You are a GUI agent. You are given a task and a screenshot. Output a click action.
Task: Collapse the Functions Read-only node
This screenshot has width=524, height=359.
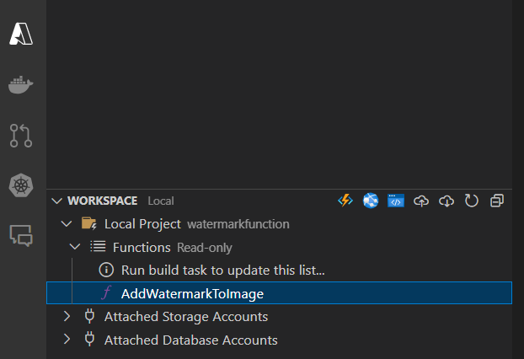75,247
